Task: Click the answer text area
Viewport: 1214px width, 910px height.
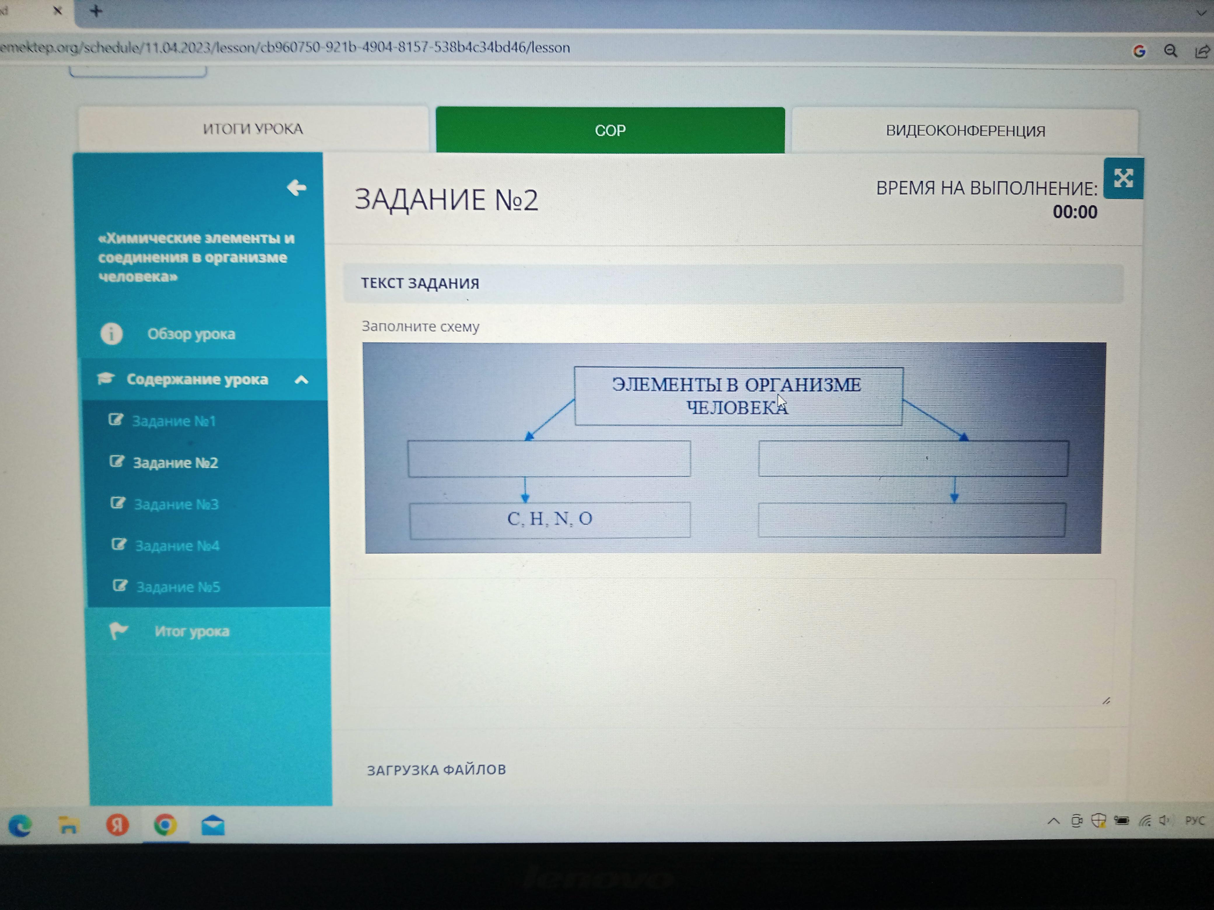Action: tap(730, 642)
